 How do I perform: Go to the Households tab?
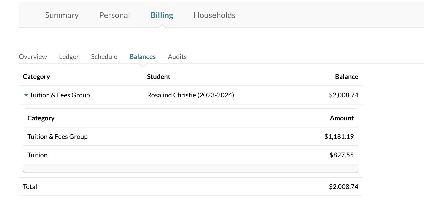point(214,15)
